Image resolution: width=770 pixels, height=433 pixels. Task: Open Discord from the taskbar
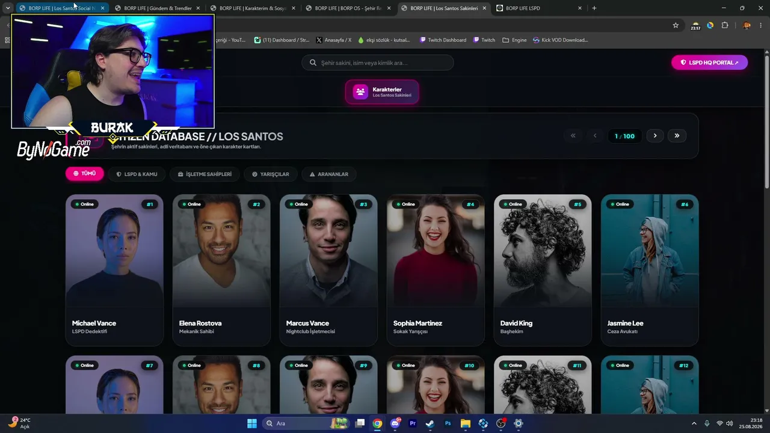coord(395,423)
